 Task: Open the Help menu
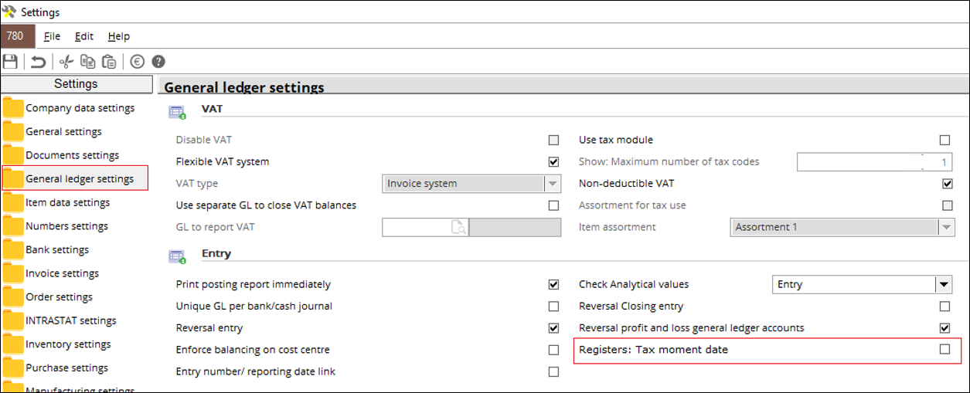[118, 36]
